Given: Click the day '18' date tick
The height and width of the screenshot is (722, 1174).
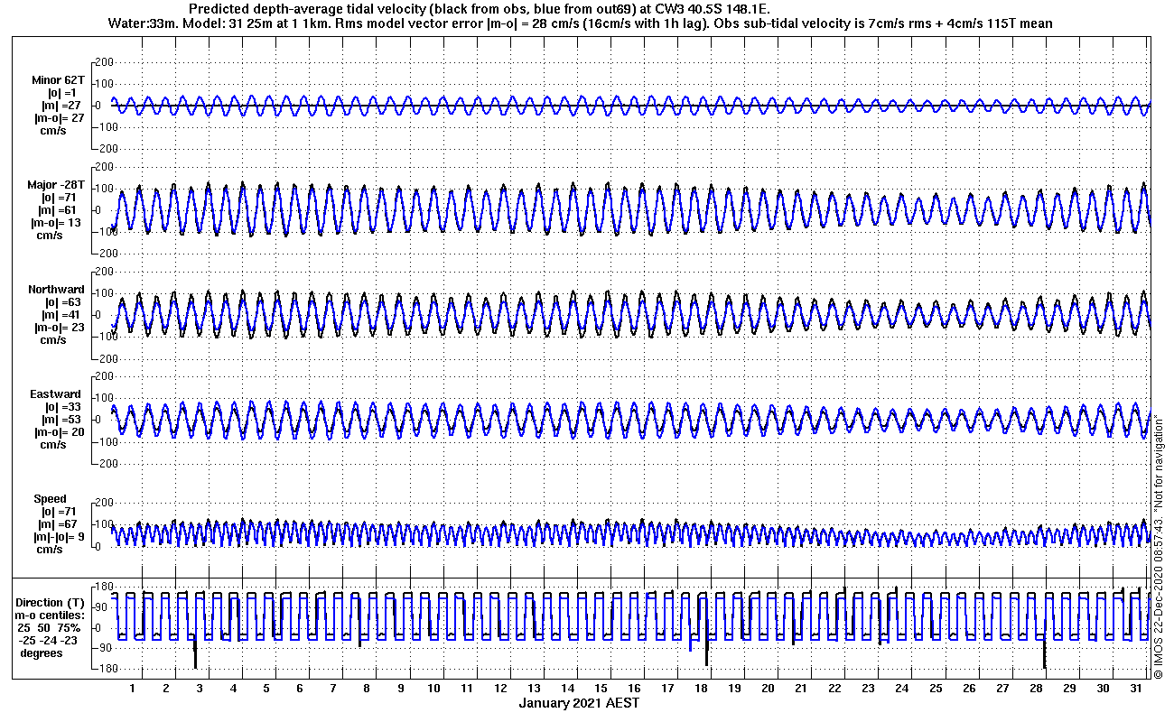Looking at the screenshot, I should click(x=701, y=689).
